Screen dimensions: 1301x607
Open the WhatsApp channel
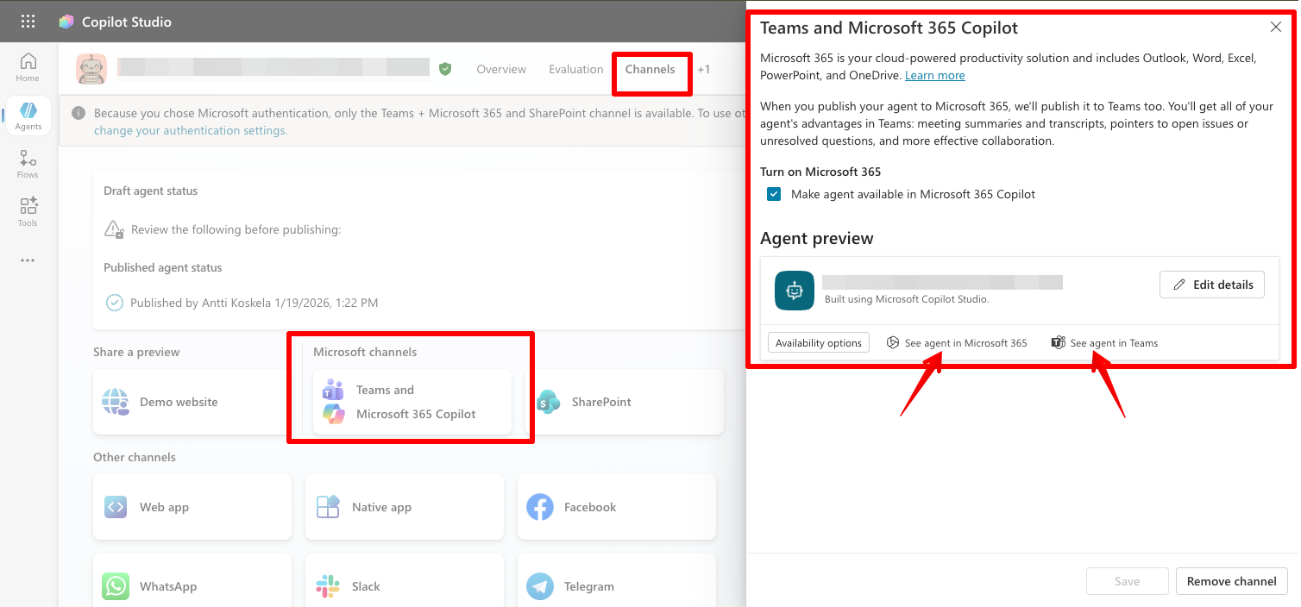pos(168,586)
